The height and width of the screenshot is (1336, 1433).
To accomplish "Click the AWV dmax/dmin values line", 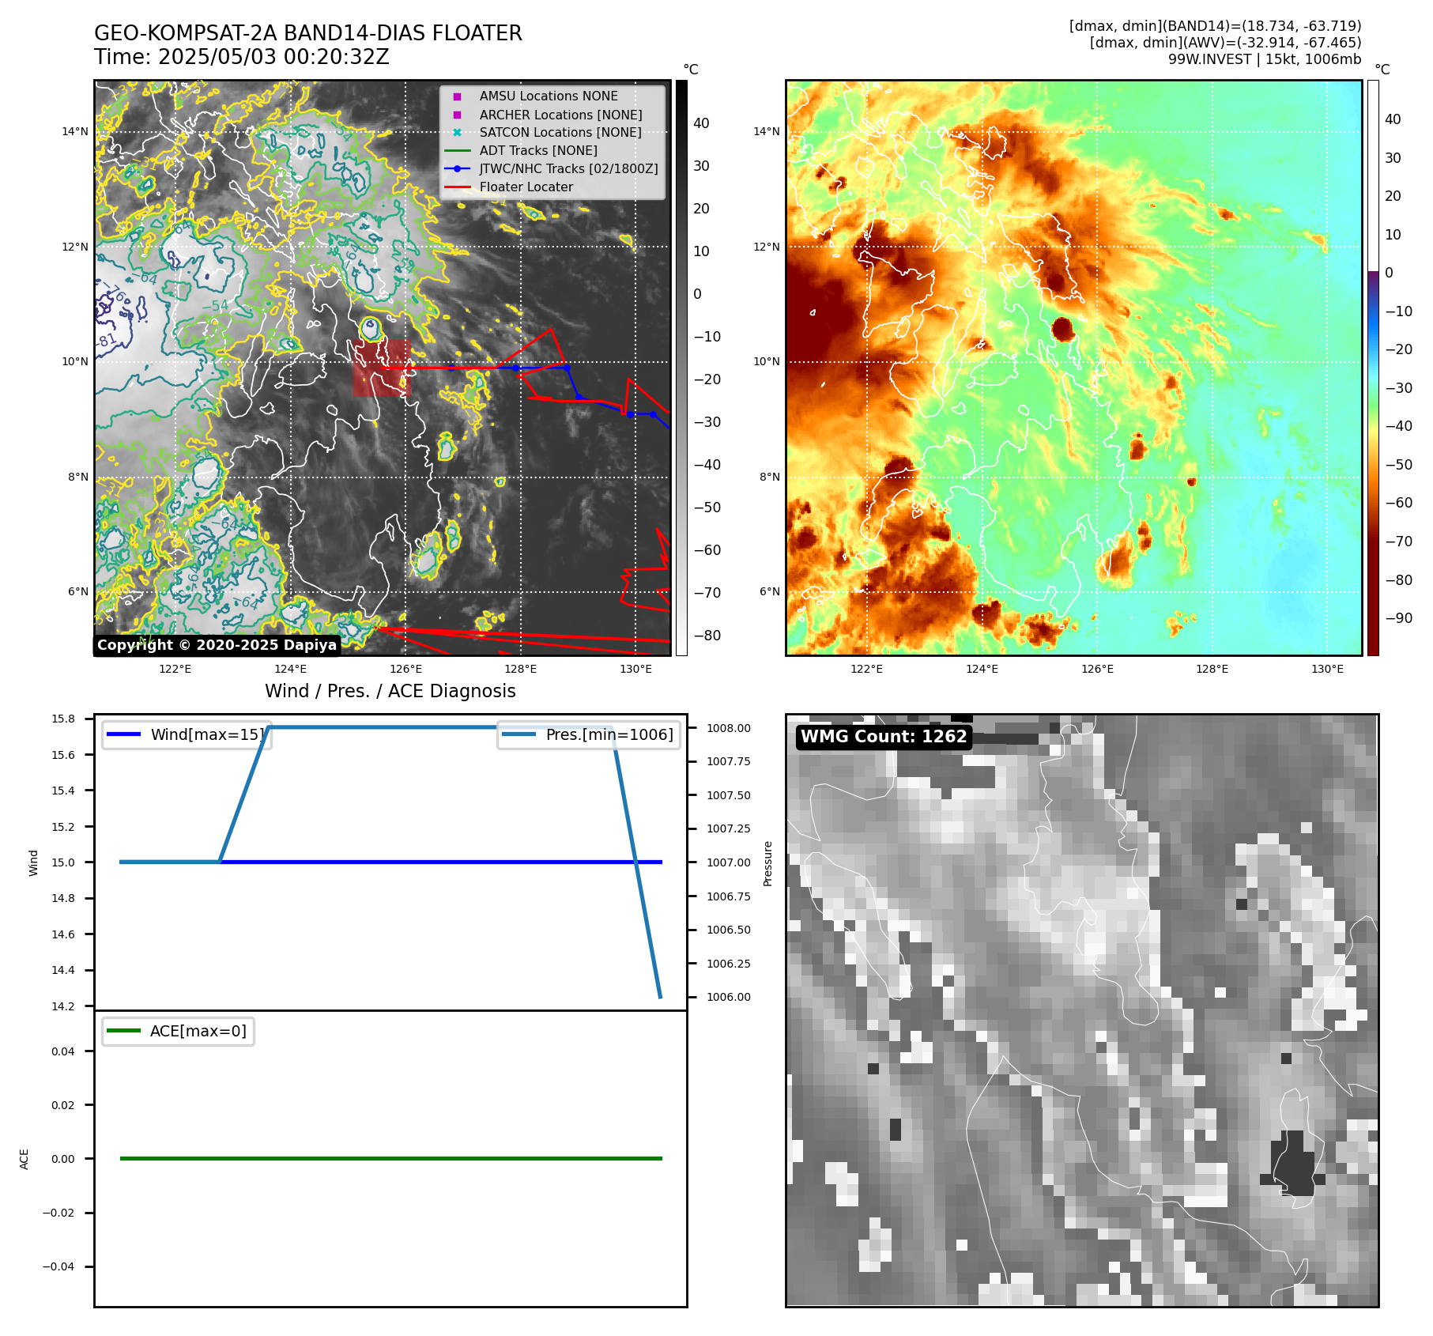I will (1225, 43).
